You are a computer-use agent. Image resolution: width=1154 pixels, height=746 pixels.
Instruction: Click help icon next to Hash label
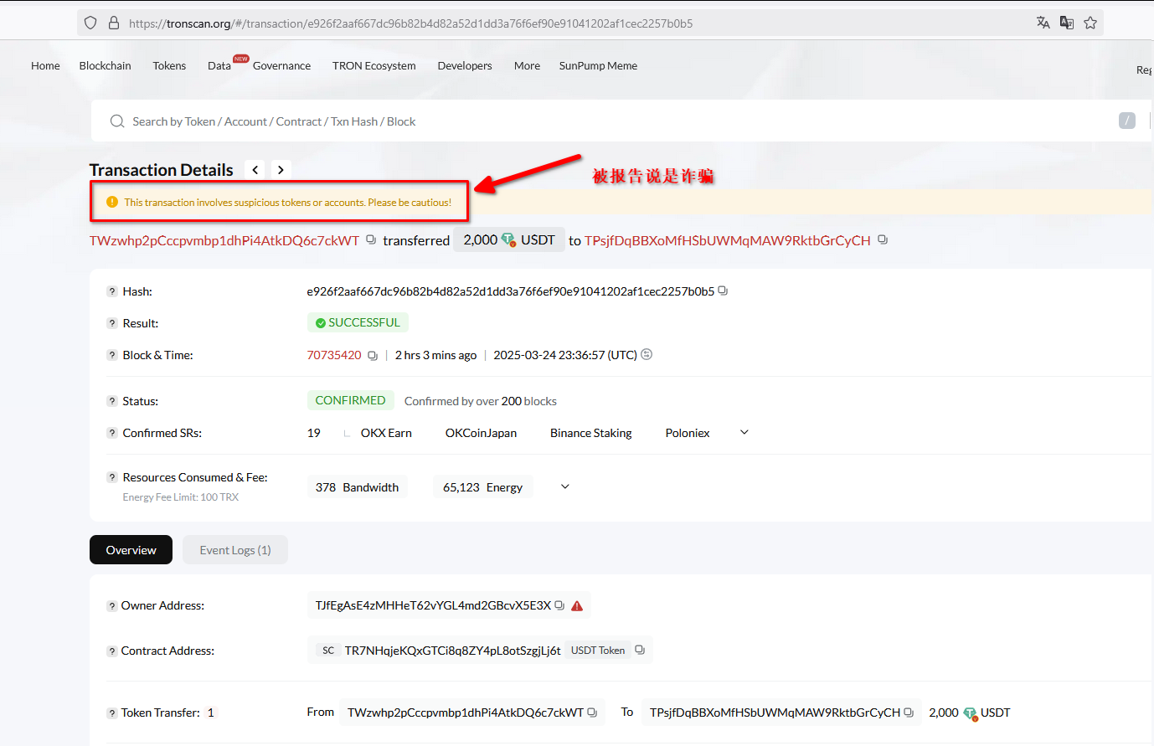[111, 291]
